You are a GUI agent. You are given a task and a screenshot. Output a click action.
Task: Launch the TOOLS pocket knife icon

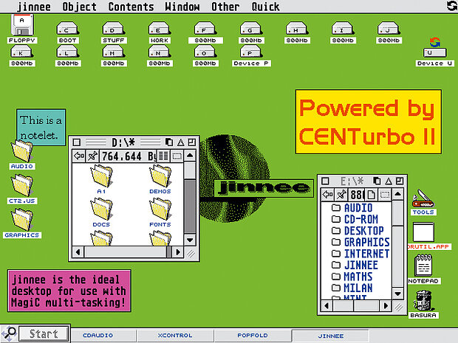(x=423, y=198)
